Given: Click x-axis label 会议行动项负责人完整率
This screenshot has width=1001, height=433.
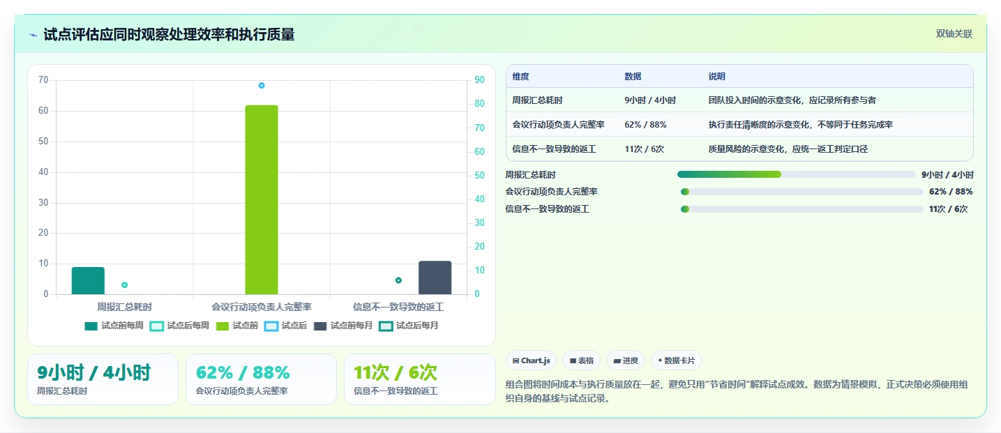Looking at the screenshot, I should coord(262,307).
